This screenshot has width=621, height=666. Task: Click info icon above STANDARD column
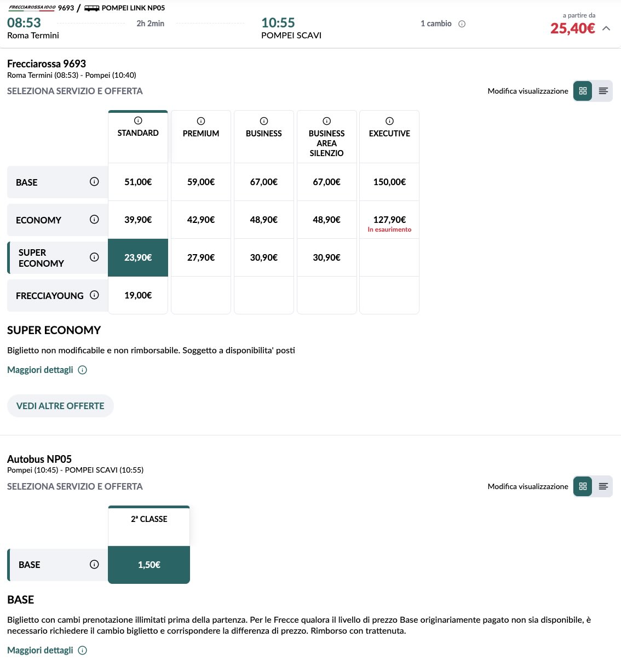click(138, 120)
